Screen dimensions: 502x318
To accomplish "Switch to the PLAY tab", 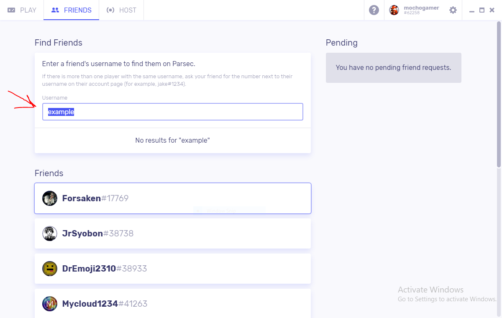I will 28,10.
